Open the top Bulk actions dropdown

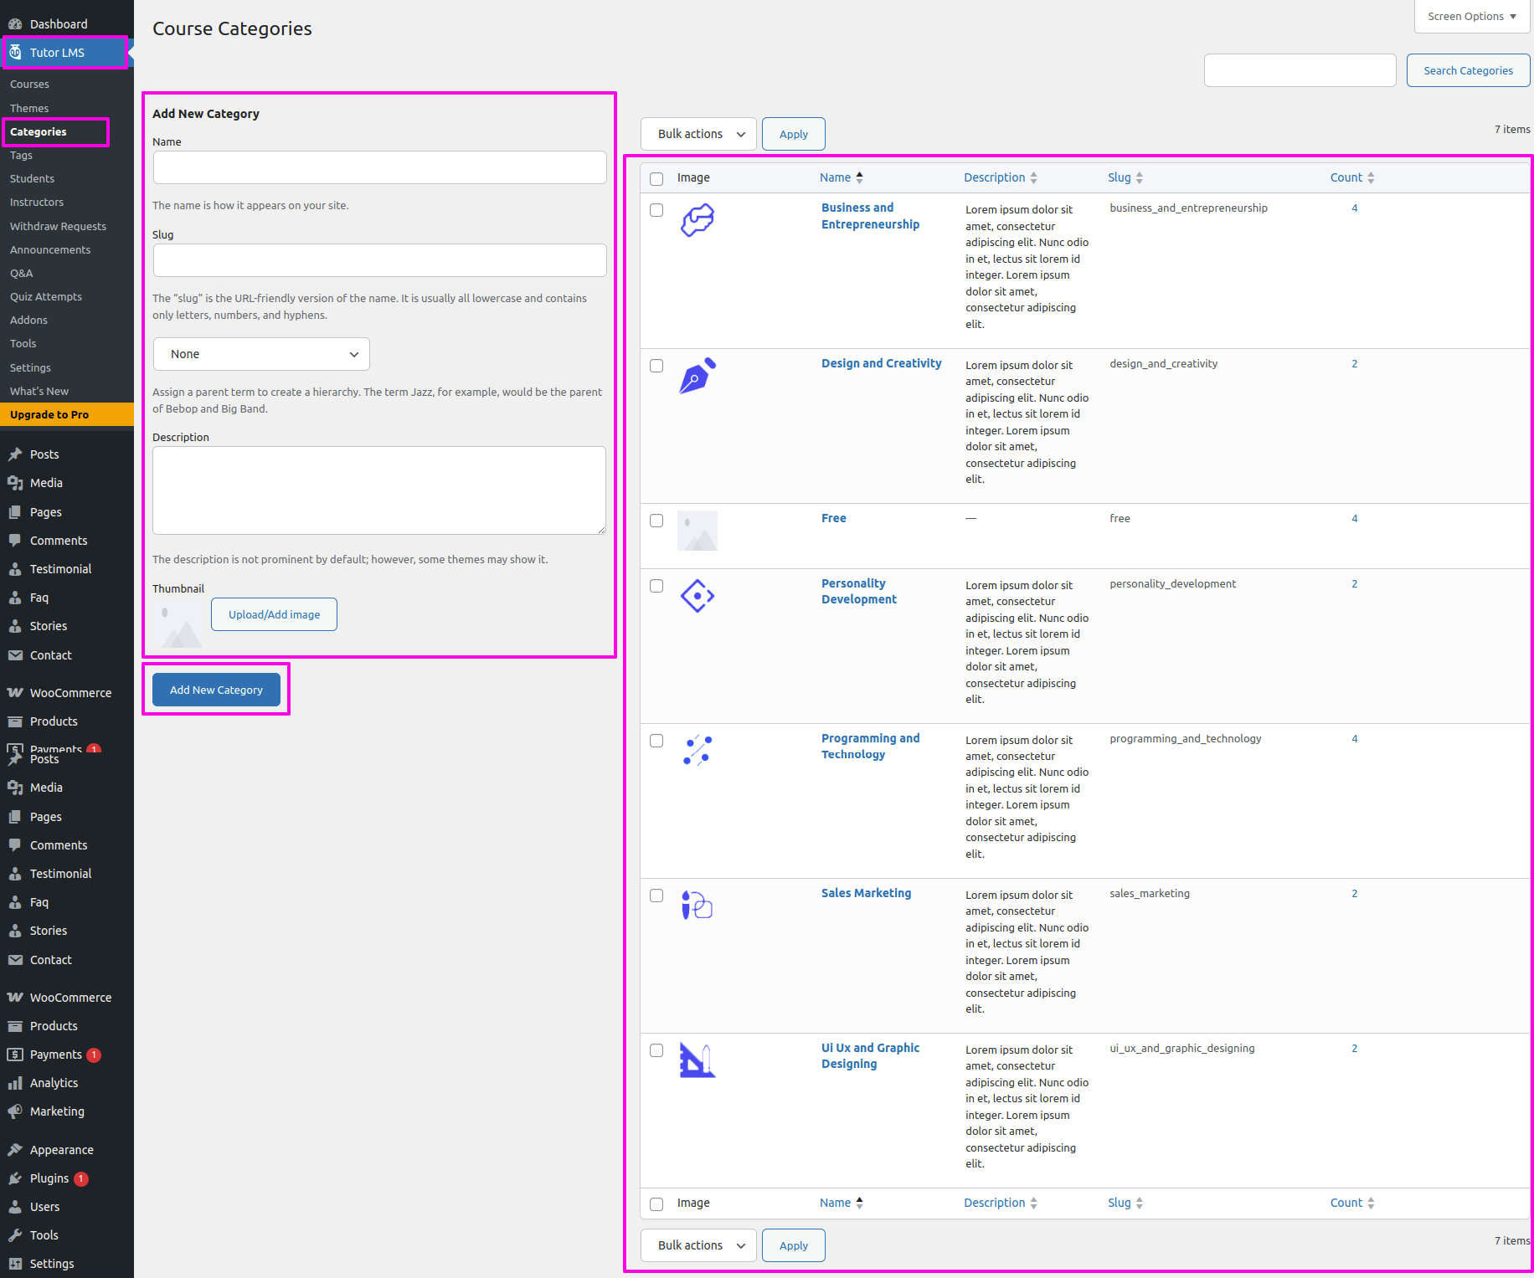click(x=698, y=134)
